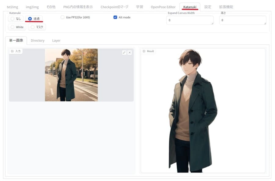This screenshot has height=181, width=275.
Task: Switch to the img2img tab
Action: click(x=32, y=7)
